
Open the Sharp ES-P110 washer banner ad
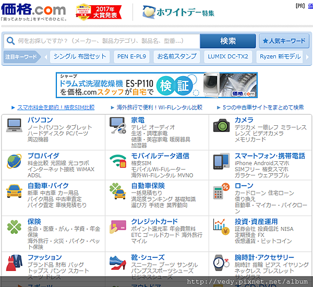[156, 85]
